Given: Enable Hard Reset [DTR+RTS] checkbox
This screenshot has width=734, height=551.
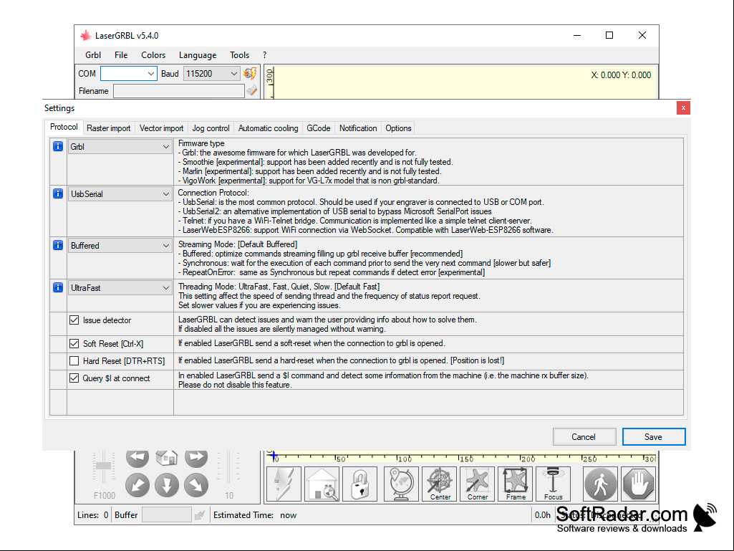Looking at the screenshot, I should 74,361.
